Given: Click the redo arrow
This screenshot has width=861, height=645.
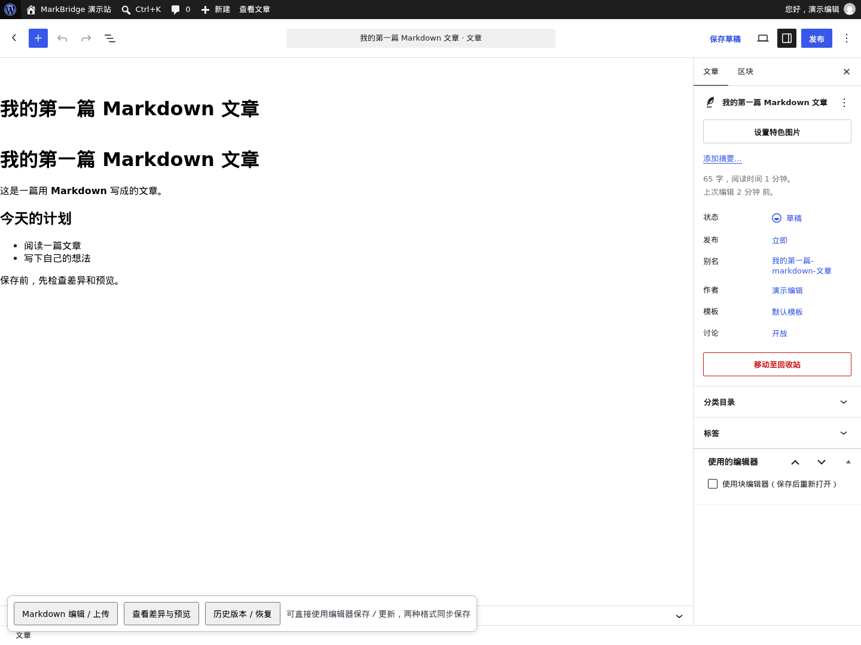Looking at the screenshot, I should [x=86, y=38].
